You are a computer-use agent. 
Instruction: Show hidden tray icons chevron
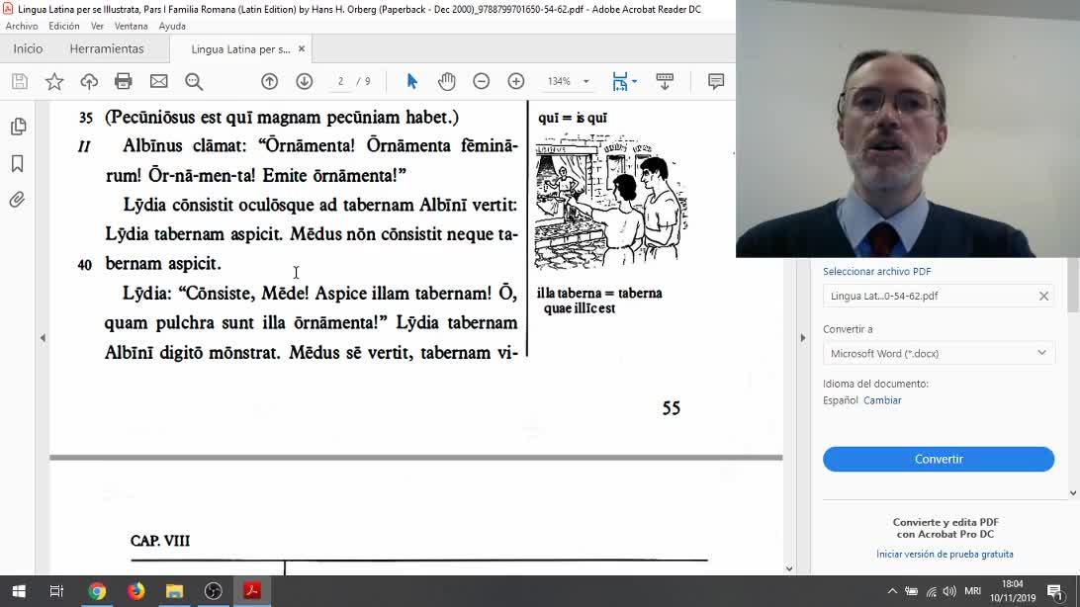[x=892, y=591]
